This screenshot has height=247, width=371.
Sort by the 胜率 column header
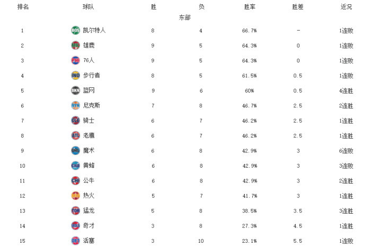tap(250, 7)
